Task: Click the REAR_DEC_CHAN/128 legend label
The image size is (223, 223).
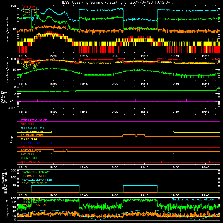Action: [37, 180]
